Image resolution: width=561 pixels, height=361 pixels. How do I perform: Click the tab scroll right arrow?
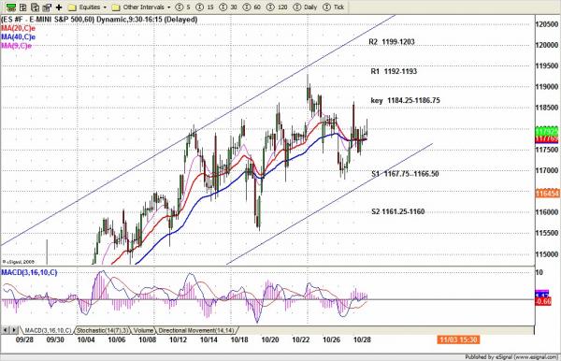pos(14,330)
